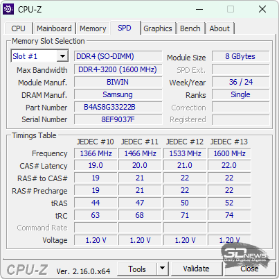
Task: Minimize the CPU-Z window
Action: [199, 10]
